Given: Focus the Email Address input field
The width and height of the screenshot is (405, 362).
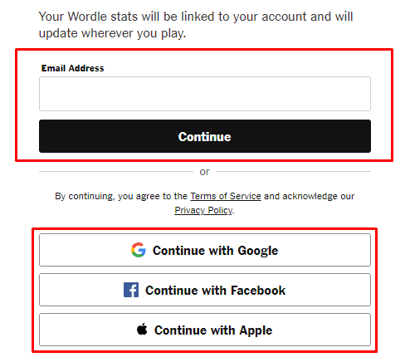Looking at the screenshot, I should point(205,94).
